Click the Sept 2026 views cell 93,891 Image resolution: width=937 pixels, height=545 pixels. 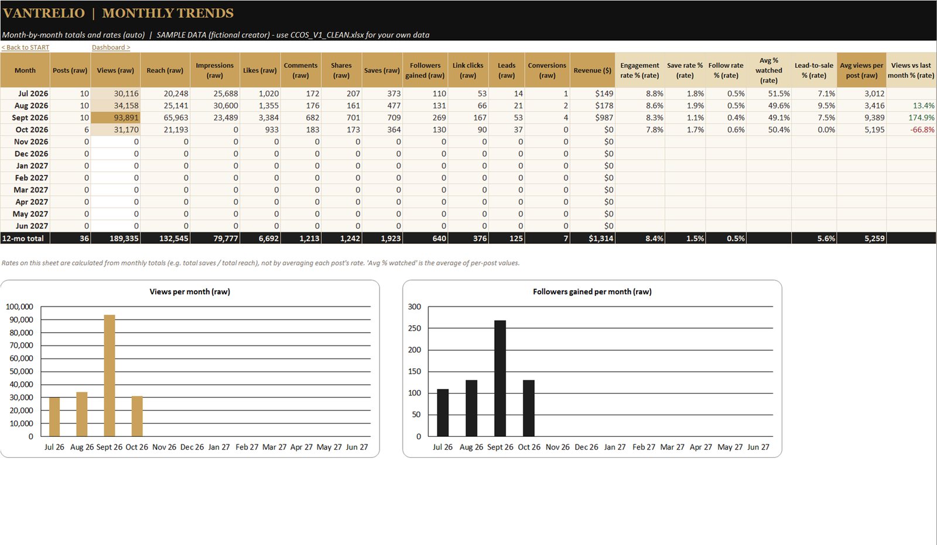click(x=115, y=118)
